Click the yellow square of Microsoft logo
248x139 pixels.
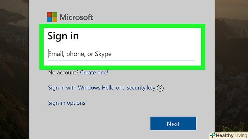click(x=55, y=19)
